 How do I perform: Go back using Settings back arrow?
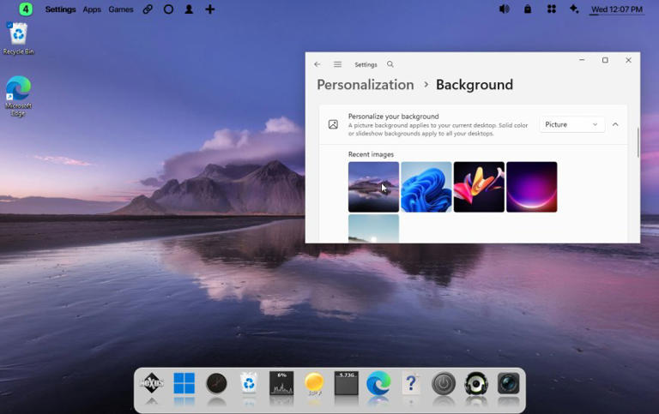point(317,64)
